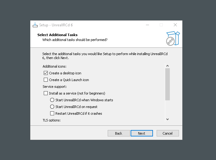Viewport: 216px width, 160px height.
Task: Cancel the installation
Action: point(168,133)
